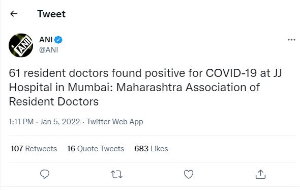The width and height of the screenshot is (300, 190).
Task: View the 16 Quote Tweets list
Action: [96, 149]
